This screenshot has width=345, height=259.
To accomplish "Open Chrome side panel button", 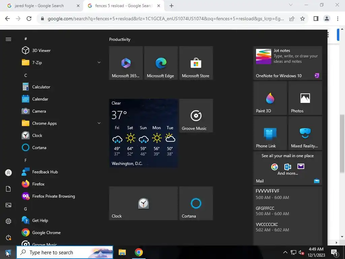I will tap(316, 19).
